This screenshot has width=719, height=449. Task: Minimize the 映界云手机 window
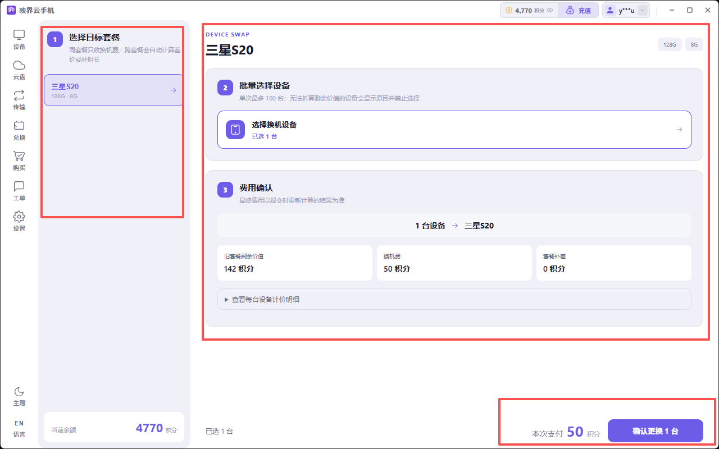pyautogui.click(x=671, y=10)
